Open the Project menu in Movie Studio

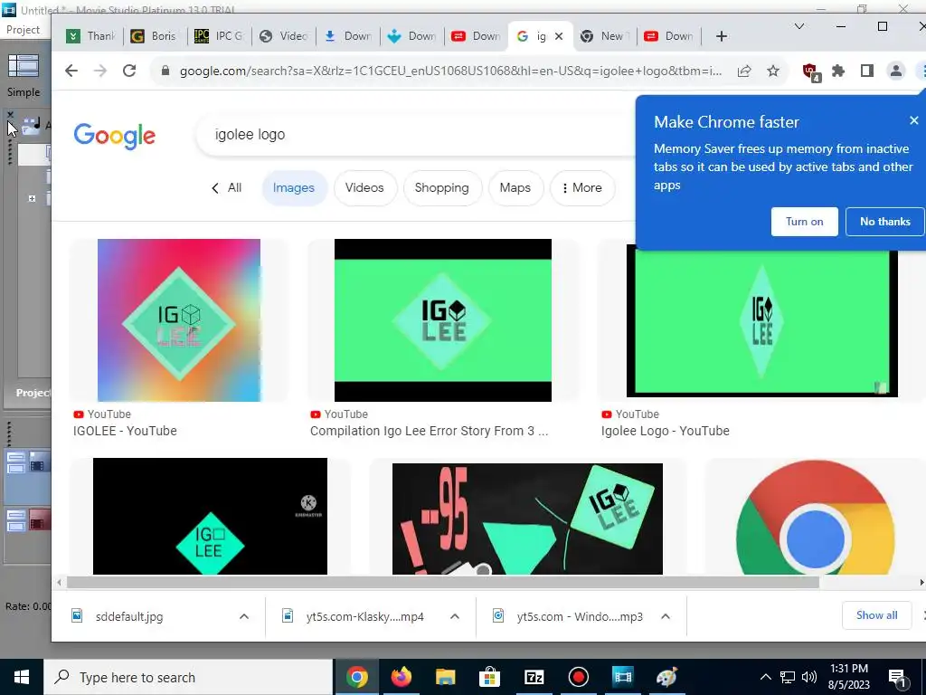tap(23, 30)
